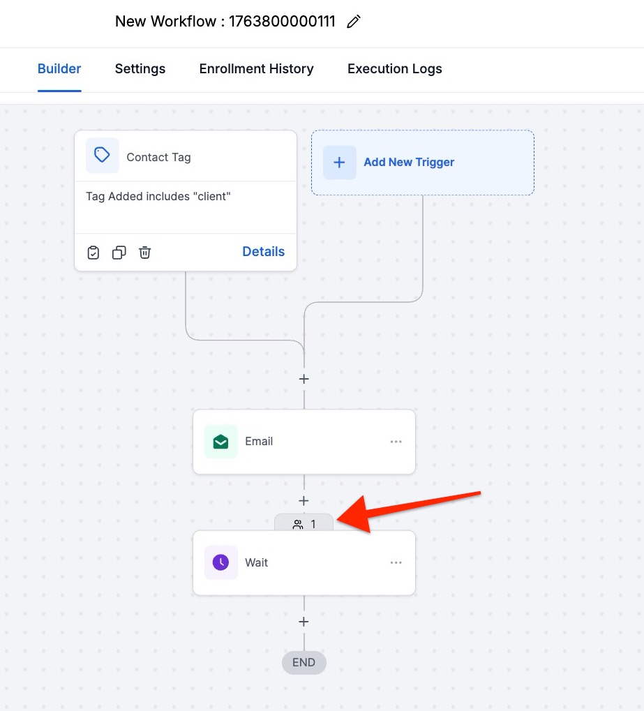The image size is (644, 711).
Task: Add a step above the Email action
Action: point(304,380)
